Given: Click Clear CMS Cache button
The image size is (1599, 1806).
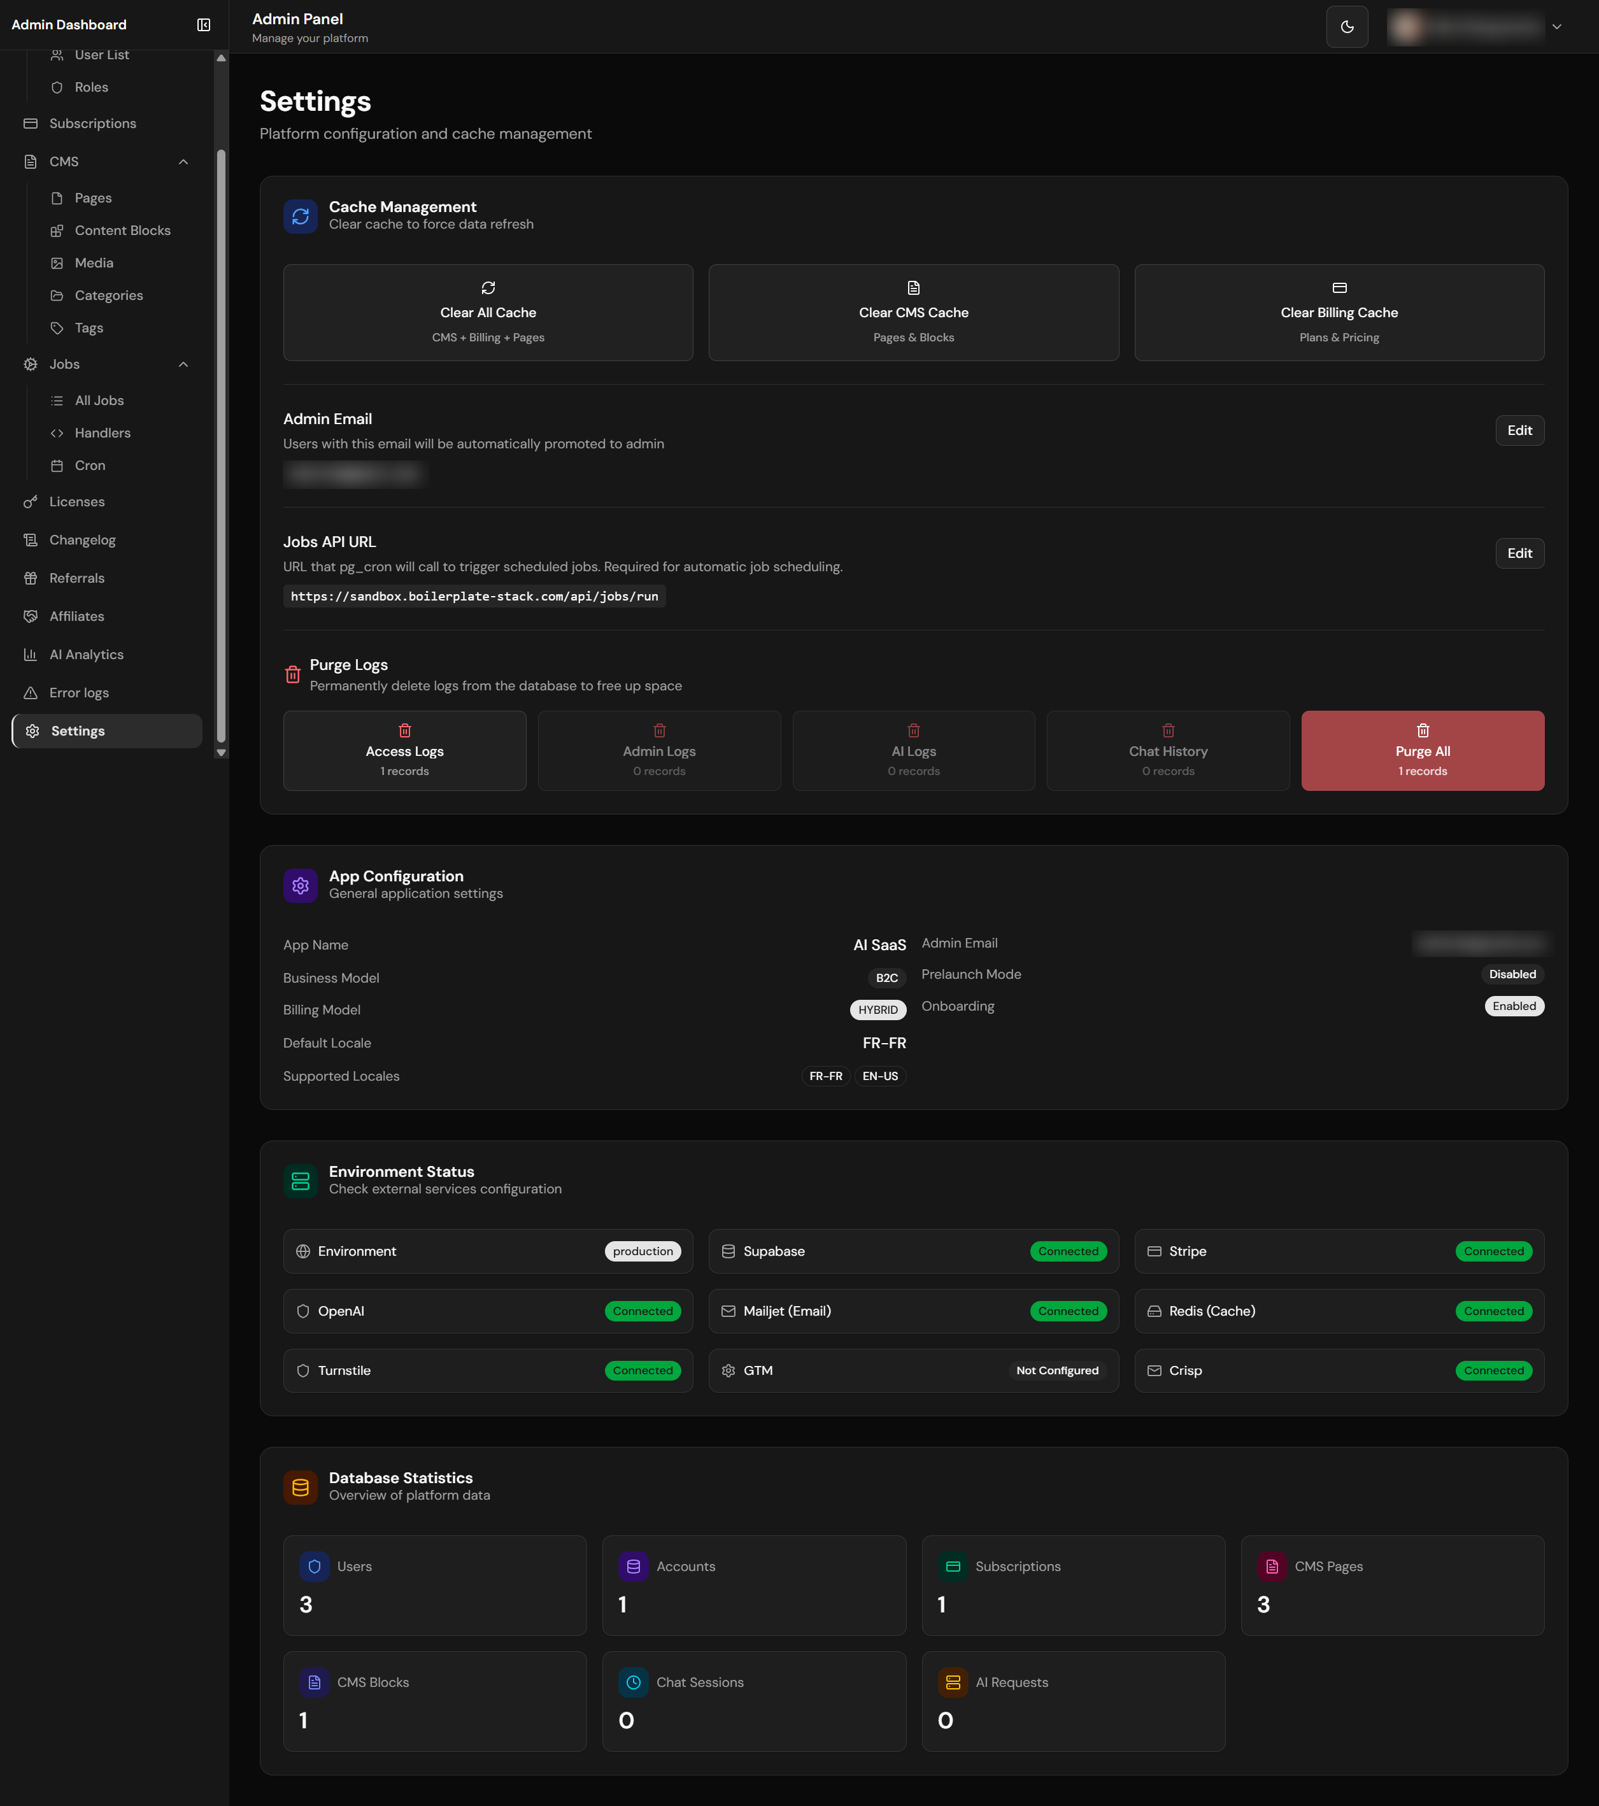Looking at the screenshot, I should (913, 313).
